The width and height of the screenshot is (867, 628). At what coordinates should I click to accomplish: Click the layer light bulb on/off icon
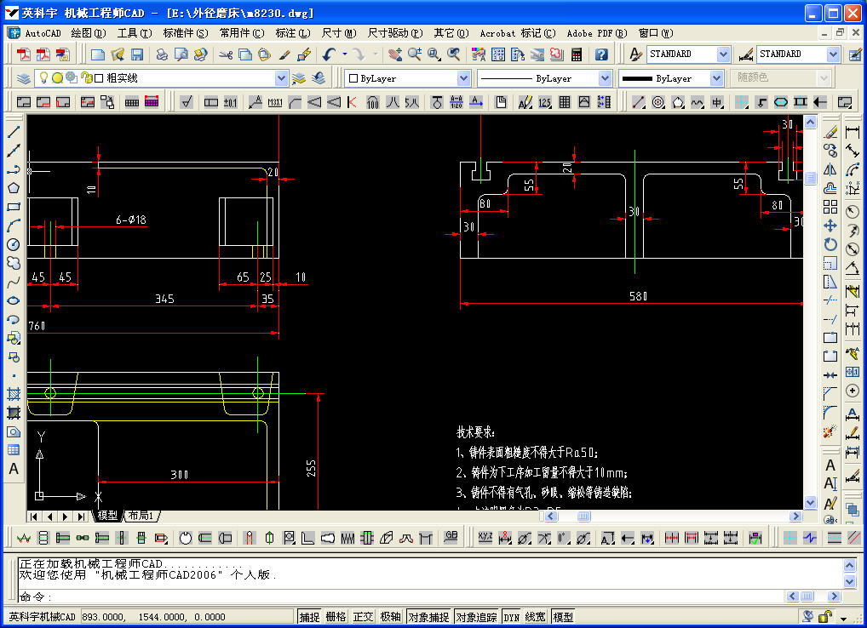pos(43,78)
